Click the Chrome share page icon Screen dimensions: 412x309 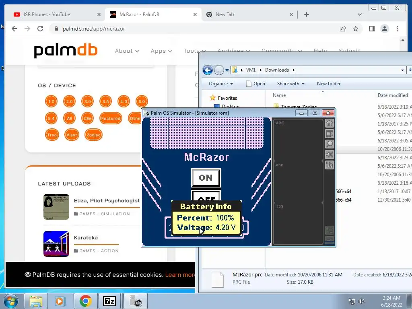pyautogui.click(x=343, y=29)
